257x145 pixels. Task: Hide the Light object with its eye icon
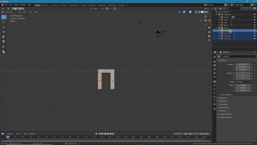click(255, 23)
